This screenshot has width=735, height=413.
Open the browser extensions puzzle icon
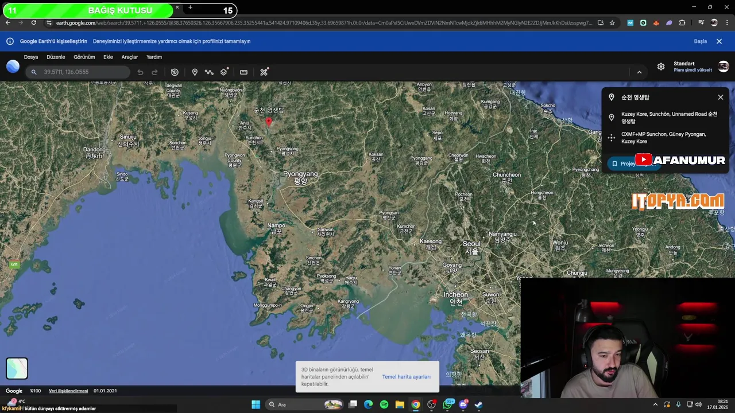[682, 23]
